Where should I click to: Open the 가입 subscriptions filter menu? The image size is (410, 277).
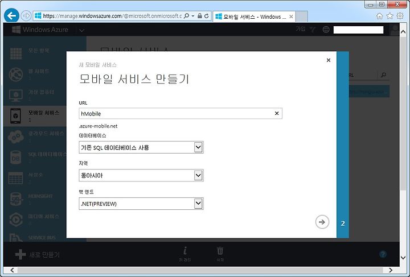305,29
